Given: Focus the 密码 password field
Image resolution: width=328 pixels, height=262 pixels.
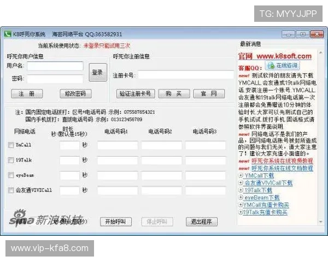Looking at the screenshot, I should coord(55,79).
